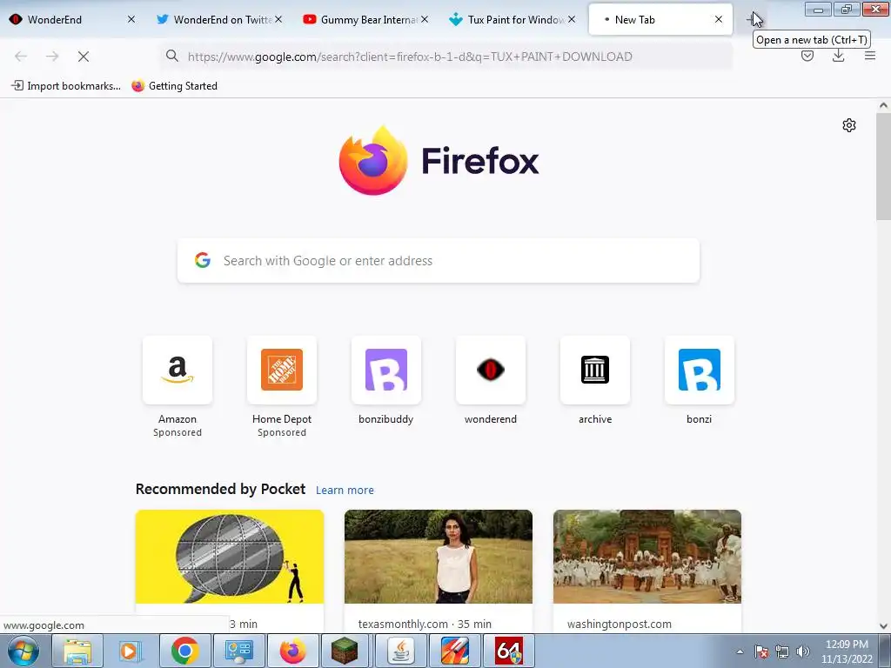Click Learn more link beside Pocket
891x668 pixels.
[x=345, y=491]
